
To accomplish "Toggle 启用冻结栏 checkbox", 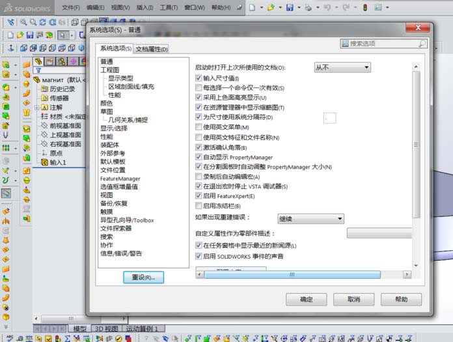I will click(199, 206).
